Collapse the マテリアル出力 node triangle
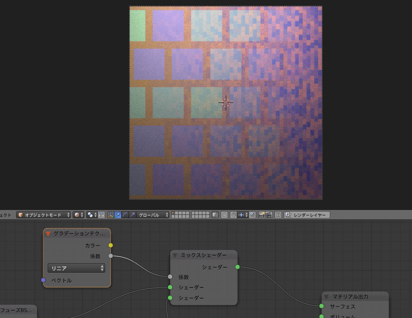This screenshot has height=318, width=412. 326,297
